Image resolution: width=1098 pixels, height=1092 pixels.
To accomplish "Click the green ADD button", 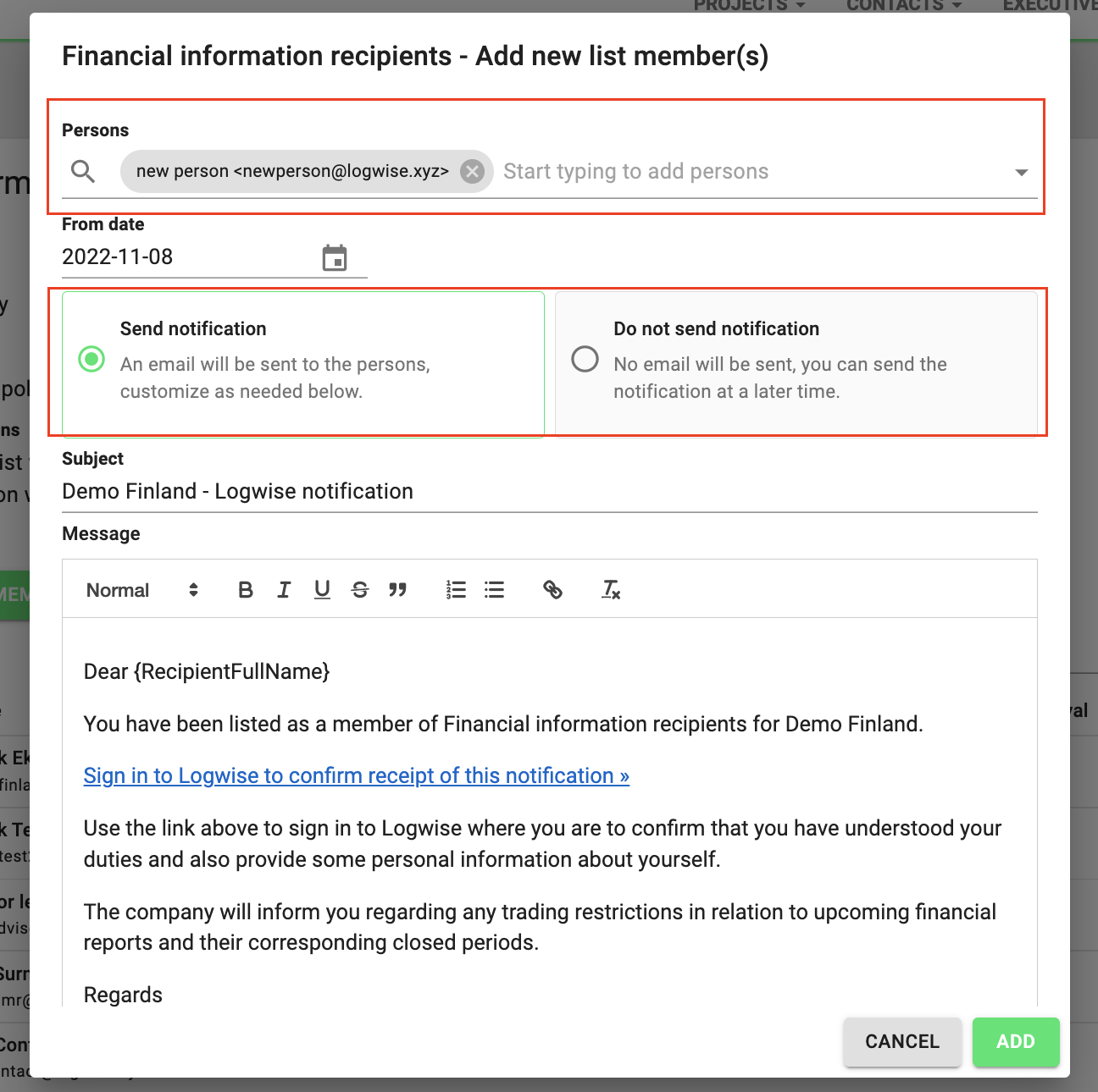I will tap(1016, 1041).
